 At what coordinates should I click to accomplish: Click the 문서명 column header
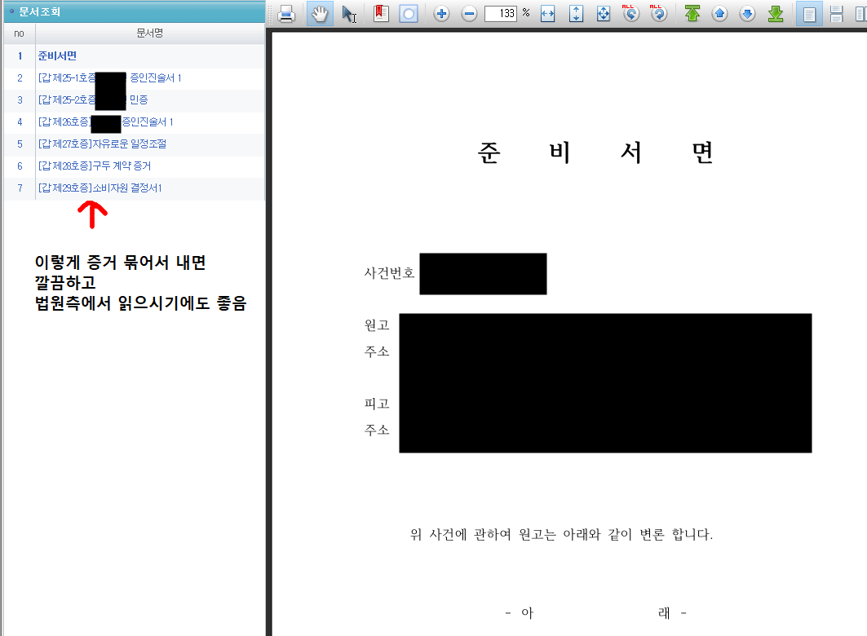click(x=150, y=33)
